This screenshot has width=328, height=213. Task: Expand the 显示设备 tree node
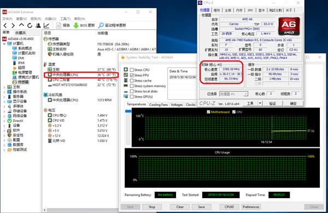[4, 101]
